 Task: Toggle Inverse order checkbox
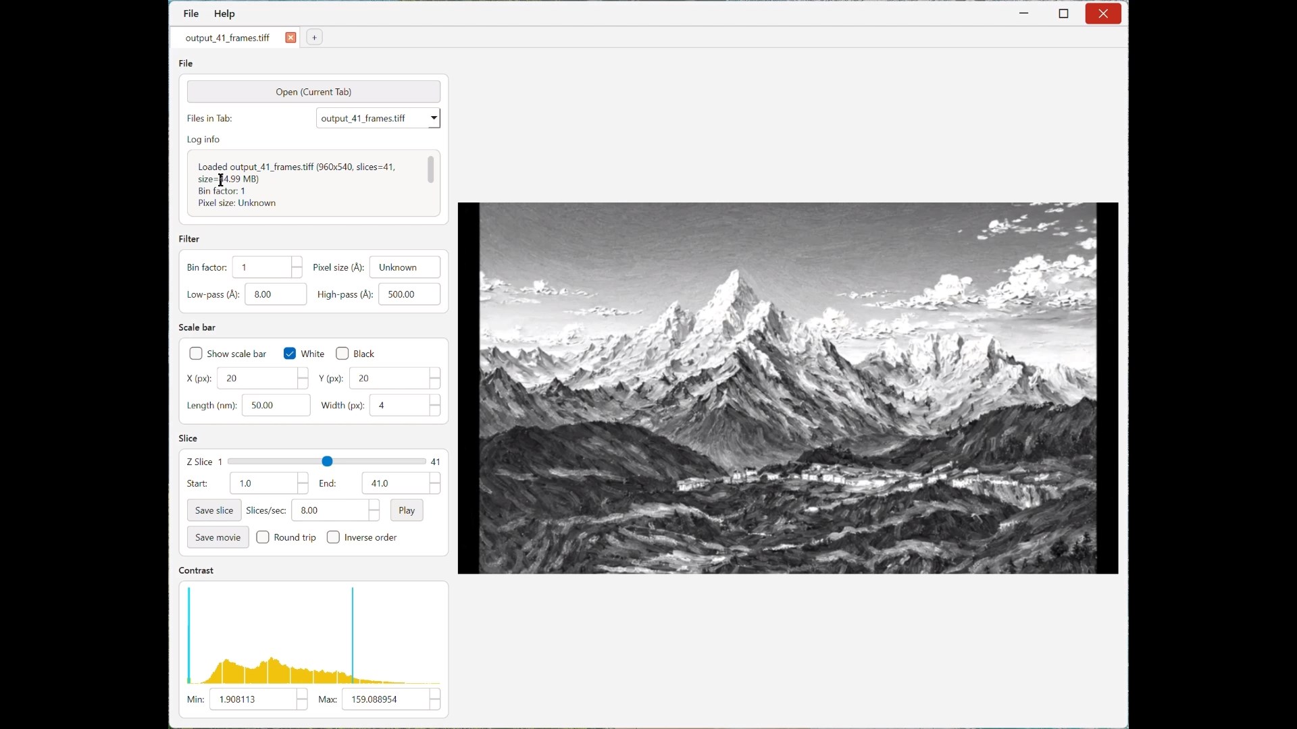[334, 538]
